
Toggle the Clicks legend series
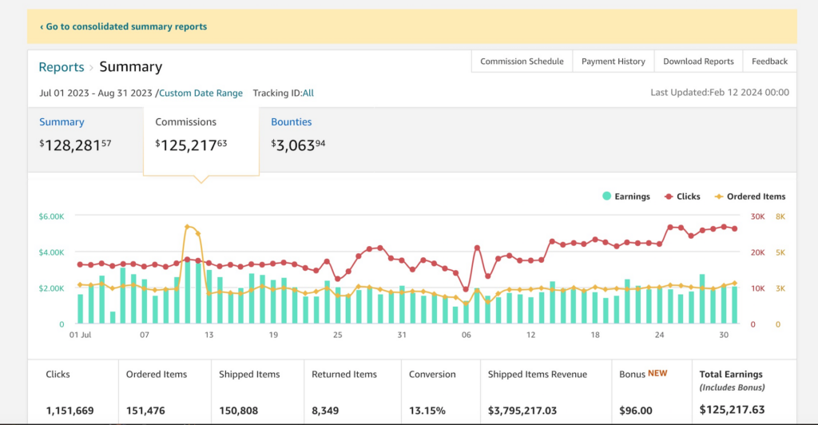(681, 197)
